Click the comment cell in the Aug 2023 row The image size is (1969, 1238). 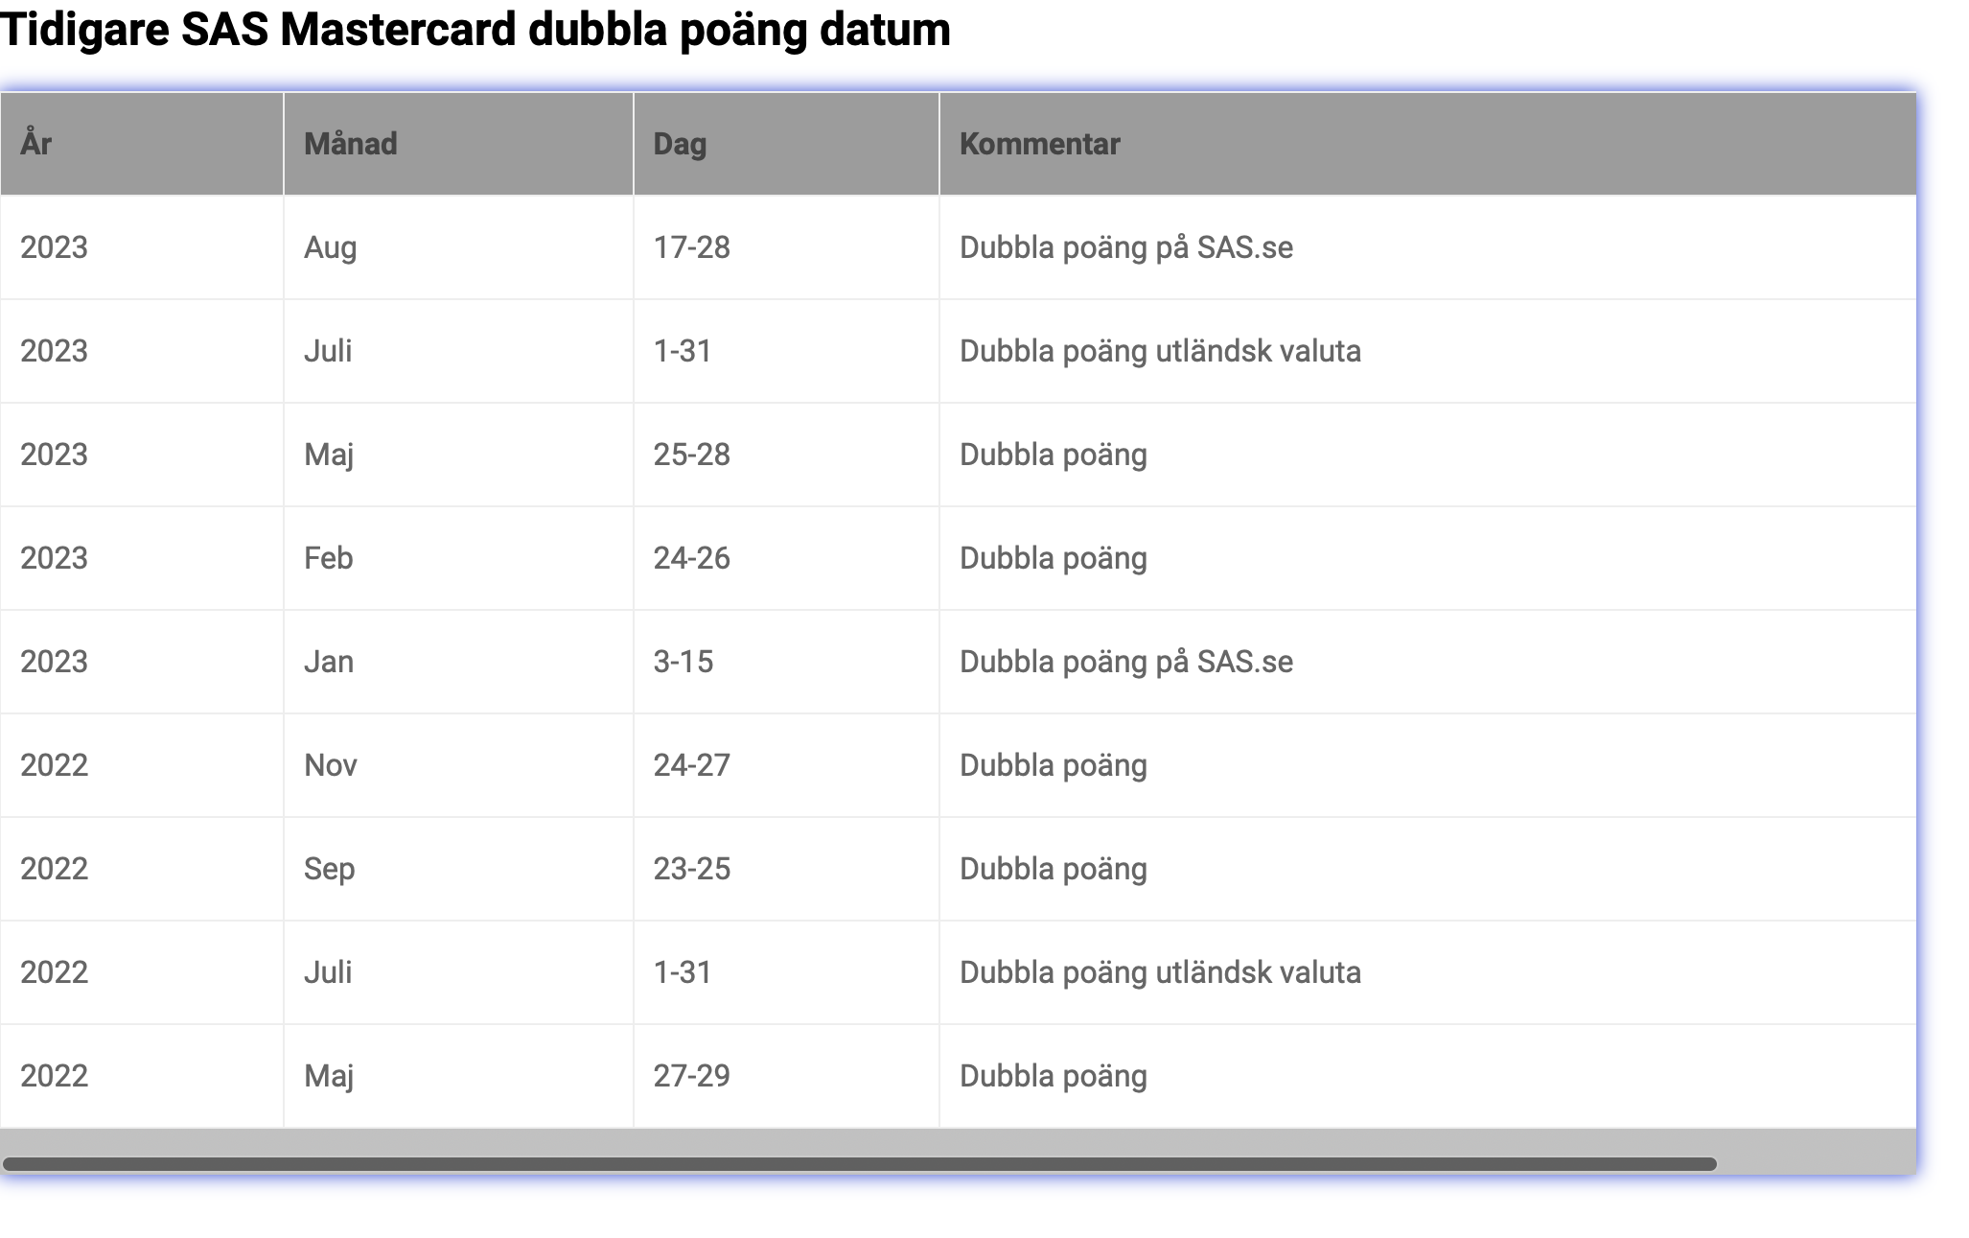point(1125,247)
